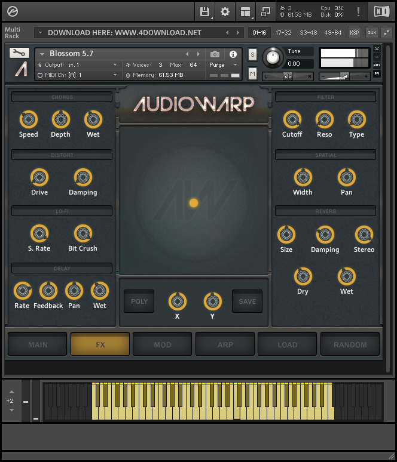Viewport: 397px width, 462px height.
Task: Click the Bit Crush knob
Action: pyautogui.click(x=83, y=233)
